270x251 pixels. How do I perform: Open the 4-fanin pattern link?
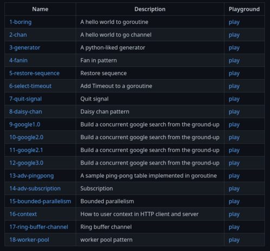[x=18, y=60]
